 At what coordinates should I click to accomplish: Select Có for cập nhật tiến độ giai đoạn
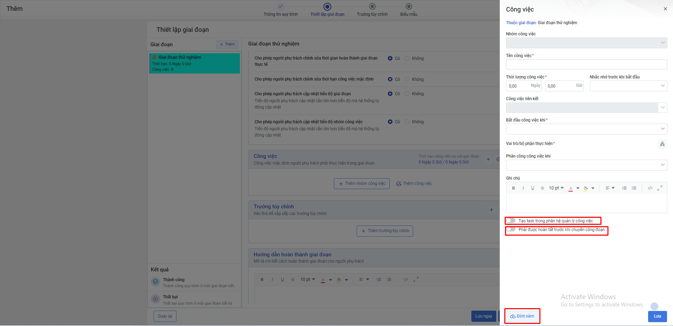pos(390,94)
